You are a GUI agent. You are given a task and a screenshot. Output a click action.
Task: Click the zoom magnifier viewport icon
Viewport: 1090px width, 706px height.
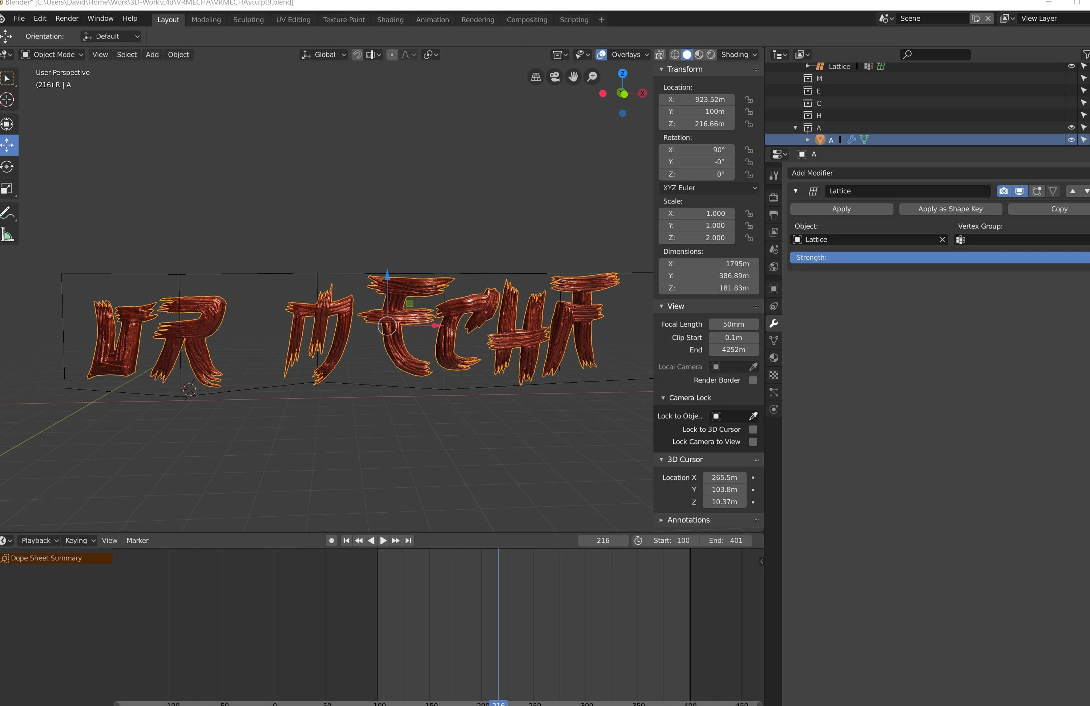click(x=592, y=77)
